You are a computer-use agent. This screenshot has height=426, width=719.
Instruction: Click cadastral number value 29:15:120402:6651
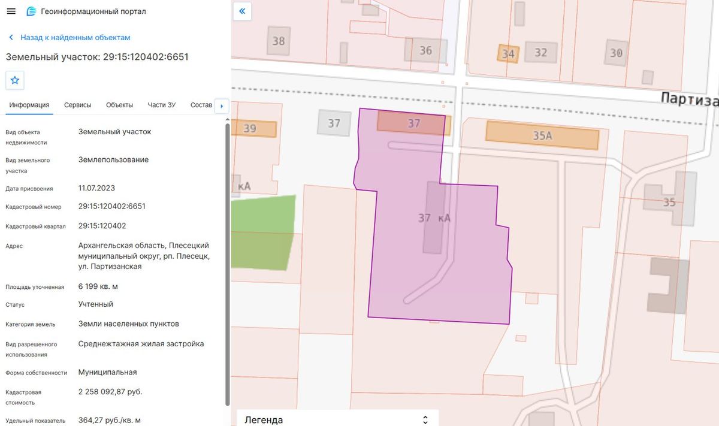[112, 206]
